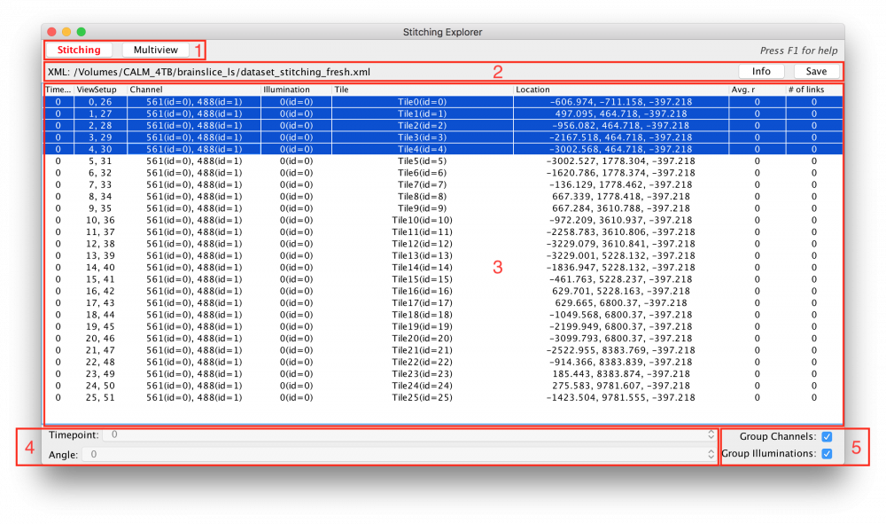886x524 pixels.
Task: Select the Stitching tab
Action: click(78, 50)
